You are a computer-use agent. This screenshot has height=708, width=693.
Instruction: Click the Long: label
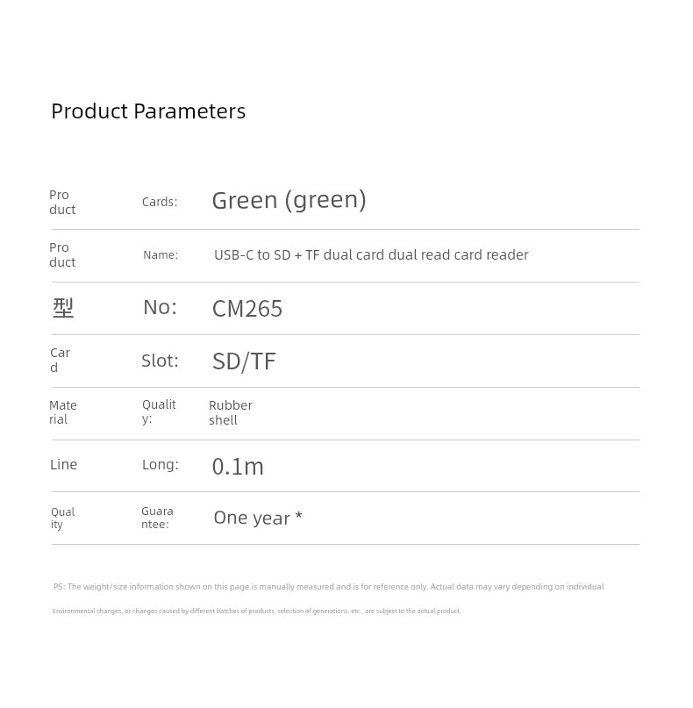[x=161, y=465]
